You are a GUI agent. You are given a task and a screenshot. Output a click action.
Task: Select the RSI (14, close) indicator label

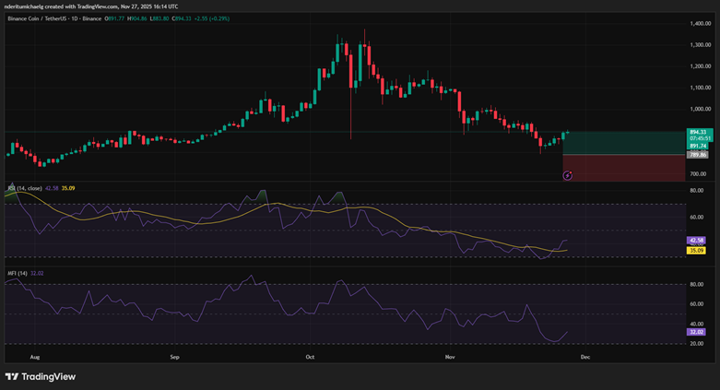coord(24,187)
